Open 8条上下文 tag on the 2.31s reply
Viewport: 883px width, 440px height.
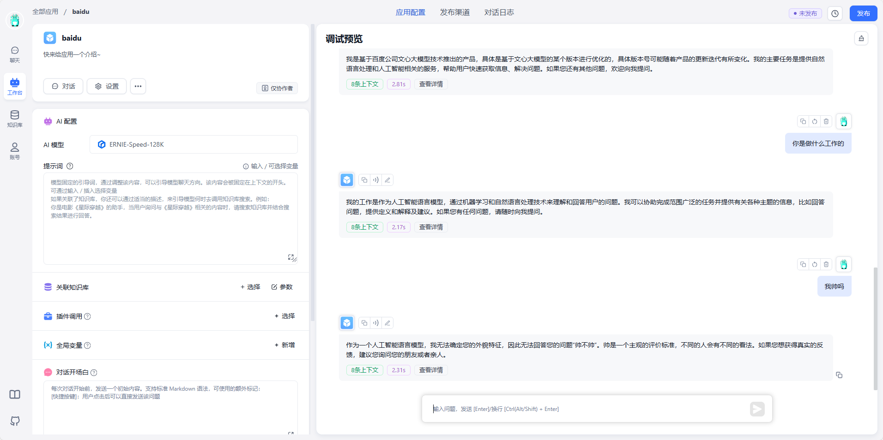tap(364, 370)
